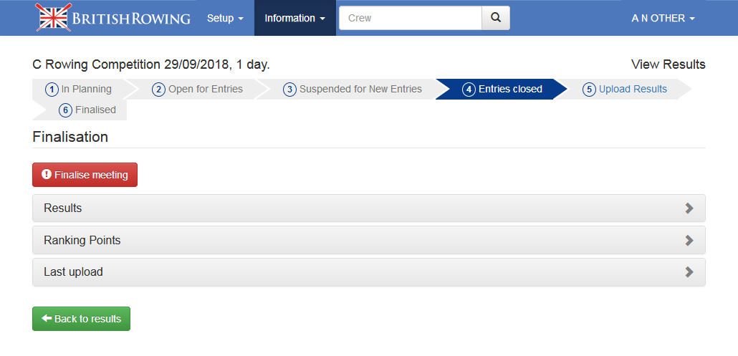Open the A N OTHER user menu
Screen dimensions: 738x356
pyautogui.click(x=663, y=18)
